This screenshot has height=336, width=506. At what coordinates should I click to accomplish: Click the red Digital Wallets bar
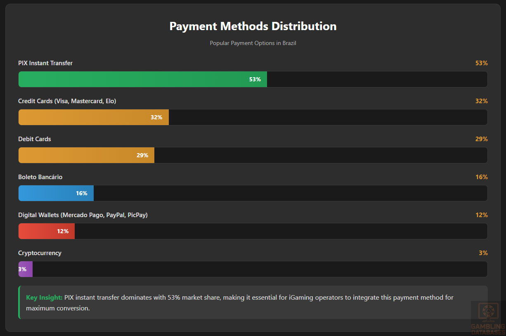tap(46, 231)
